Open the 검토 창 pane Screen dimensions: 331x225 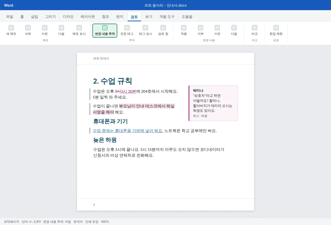click(163, 31)
